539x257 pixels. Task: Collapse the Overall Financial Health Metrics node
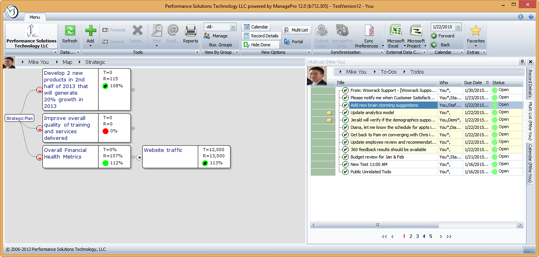click(x=133, y=157)
